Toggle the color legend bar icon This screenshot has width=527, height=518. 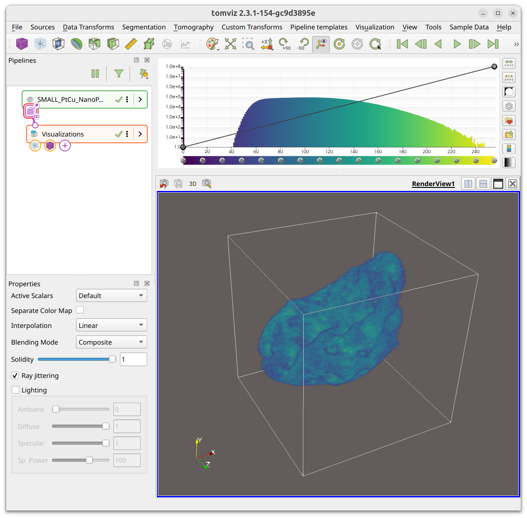tap(509, 148)
